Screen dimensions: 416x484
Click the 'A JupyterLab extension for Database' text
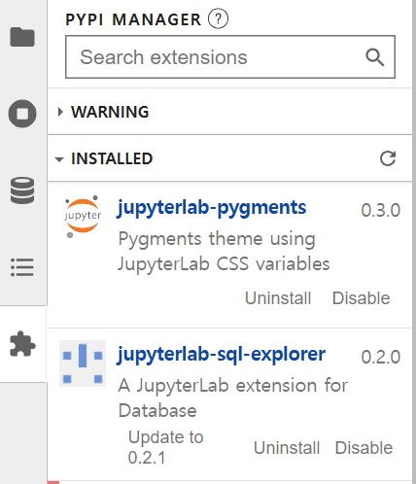point(233,398)
